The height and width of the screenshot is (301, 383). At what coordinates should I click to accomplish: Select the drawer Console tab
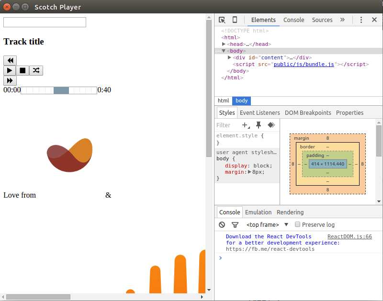pos(229,212)
